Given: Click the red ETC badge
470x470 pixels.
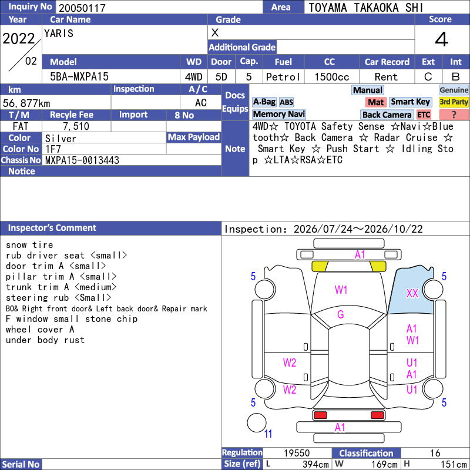Looking at the screenshot, I should [424, 115].
